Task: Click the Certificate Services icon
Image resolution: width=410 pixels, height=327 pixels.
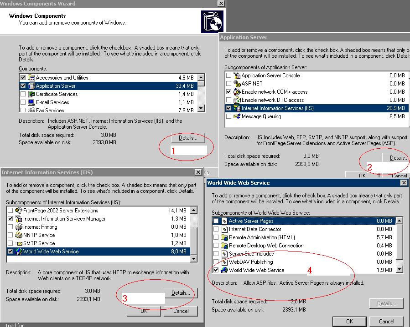Action: [x=31, y=94]
